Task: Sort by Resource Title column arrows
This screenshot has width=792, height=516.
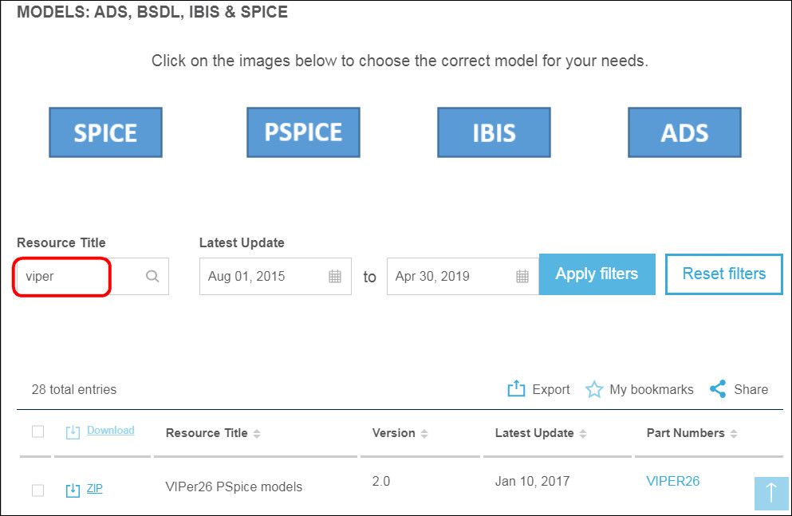Action: pyautogui.click(x=257, y=433)
